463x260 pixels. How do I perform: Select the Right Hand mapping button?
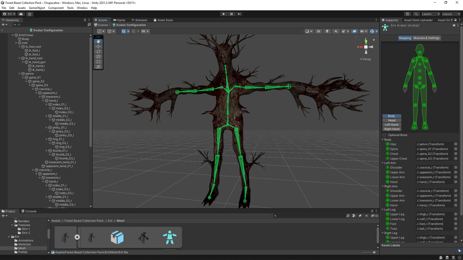click(x=392, y=129)
